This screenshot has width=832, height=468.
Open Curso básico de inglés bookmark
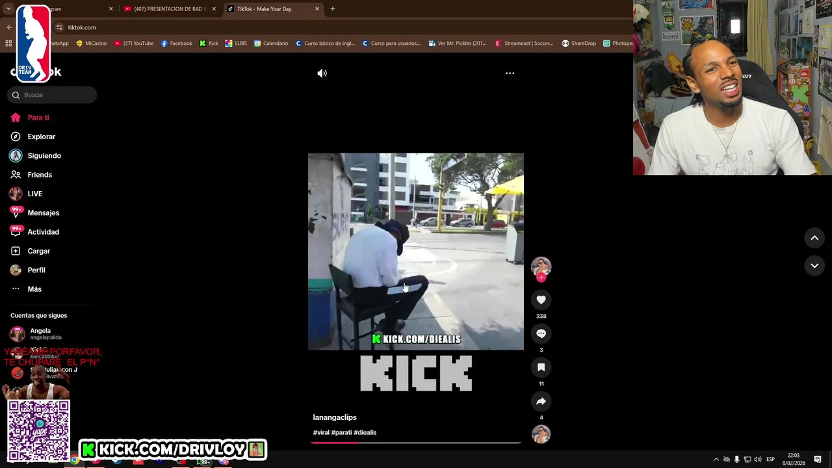tap(325, 44)
